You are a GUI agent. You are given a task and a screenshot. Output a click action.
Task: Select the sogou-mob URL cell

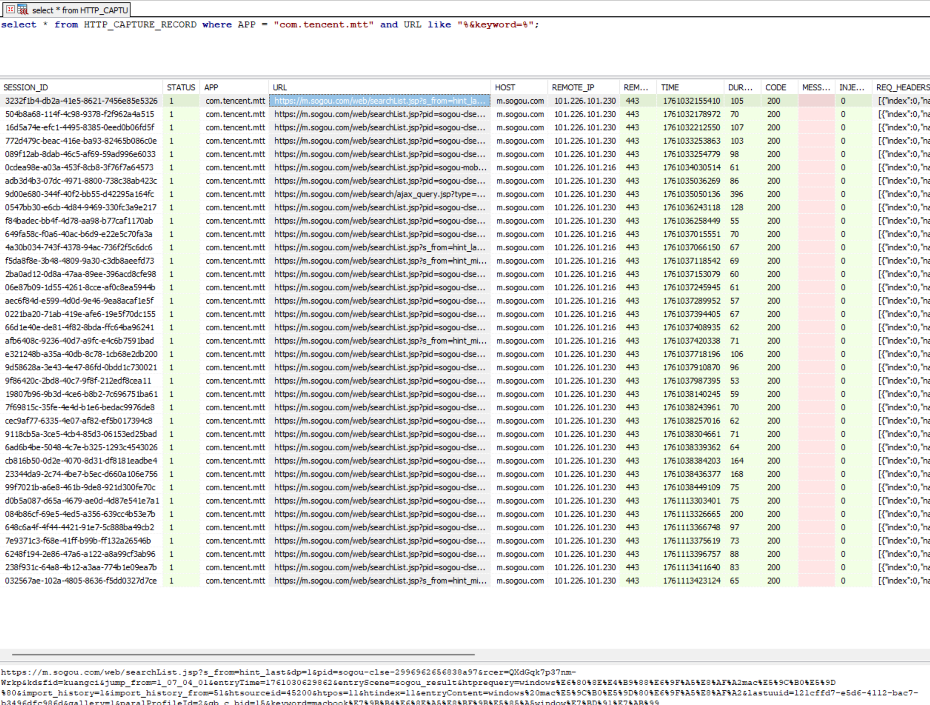click(x=379, y=167)
